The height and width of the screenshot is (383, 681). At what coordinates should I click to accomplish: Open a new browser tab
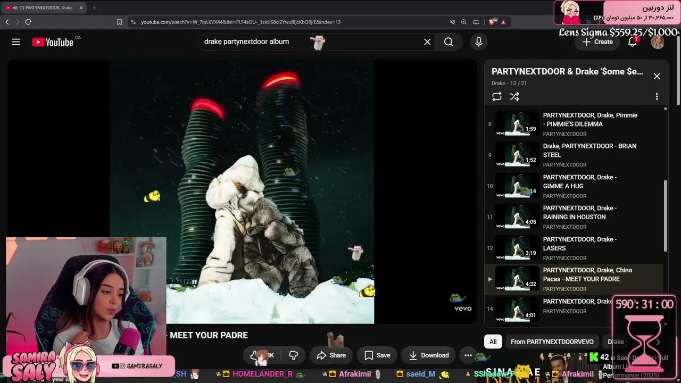94,7
